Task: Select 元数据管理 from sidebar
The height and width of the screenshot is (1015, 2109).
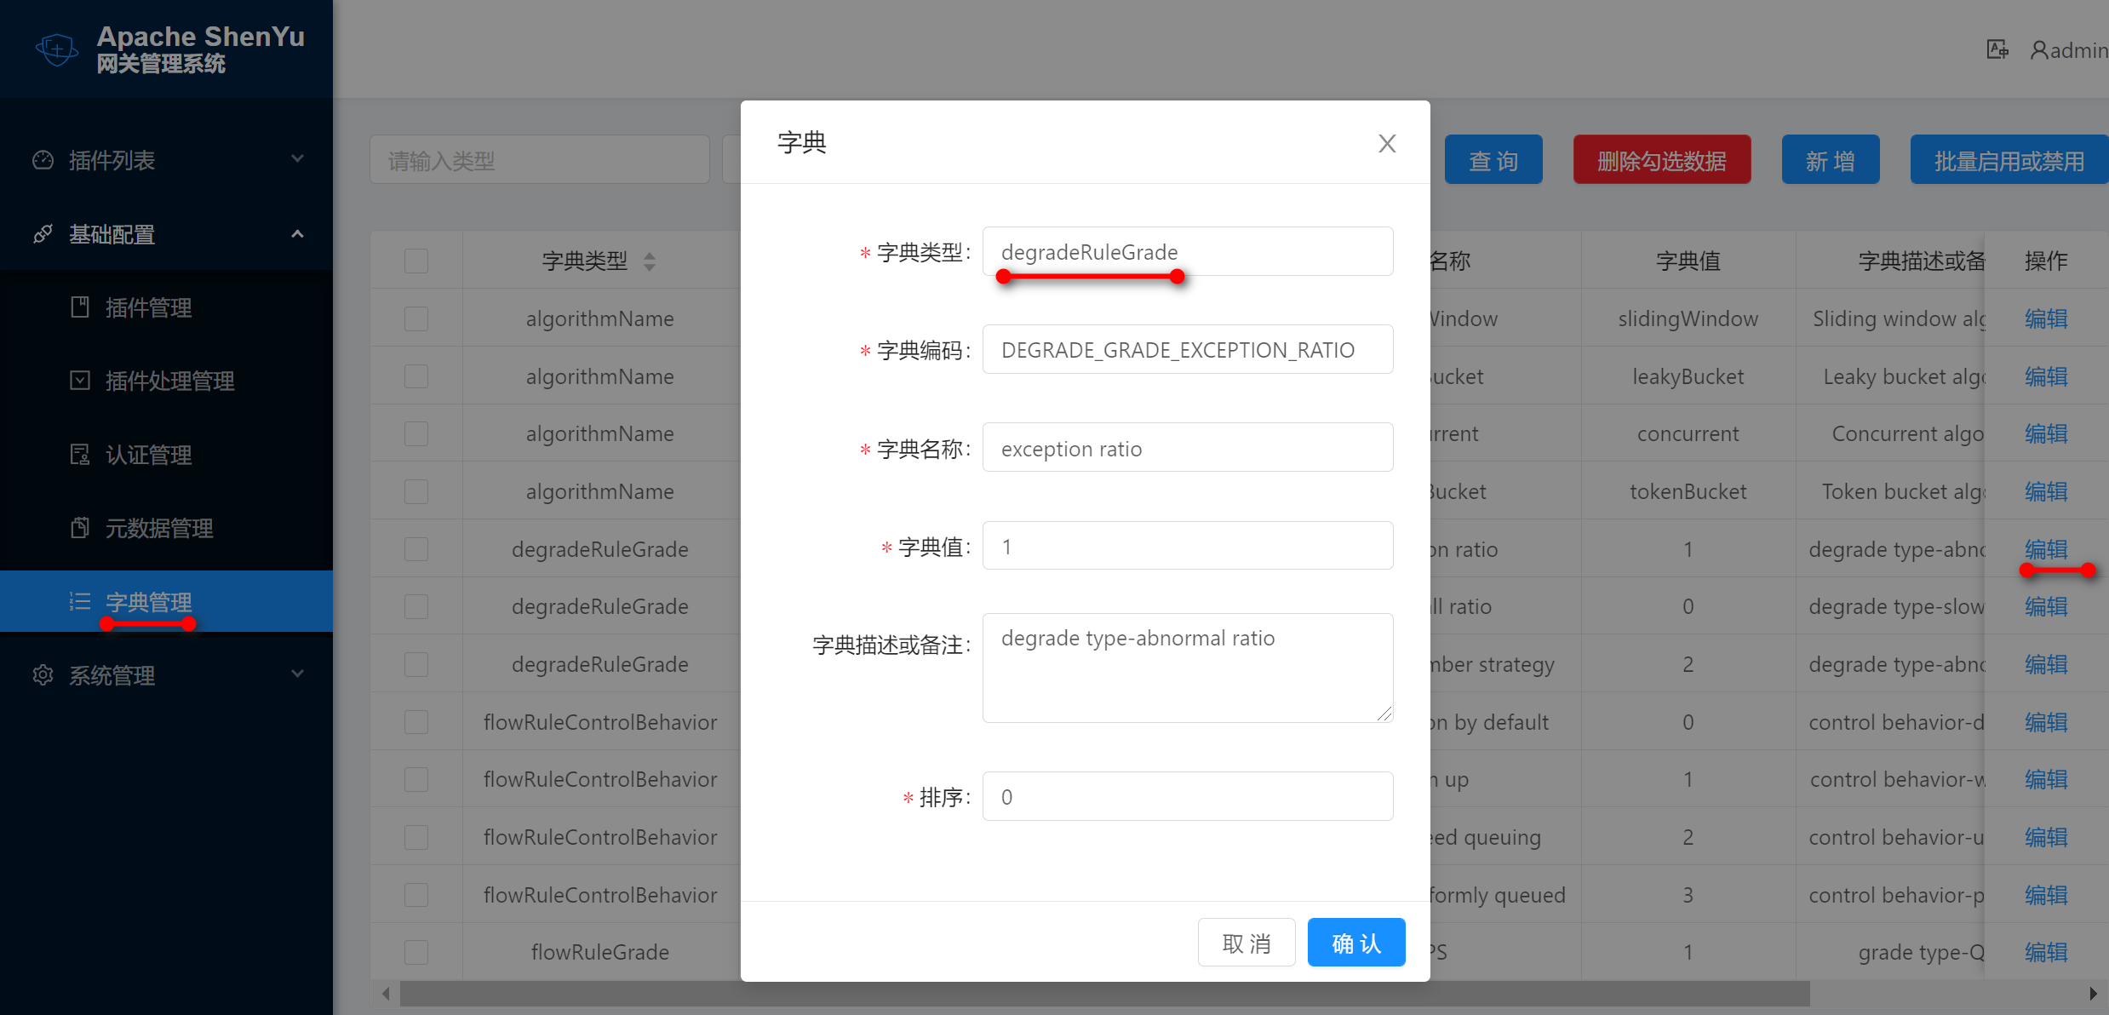Action: coord(159,528)
